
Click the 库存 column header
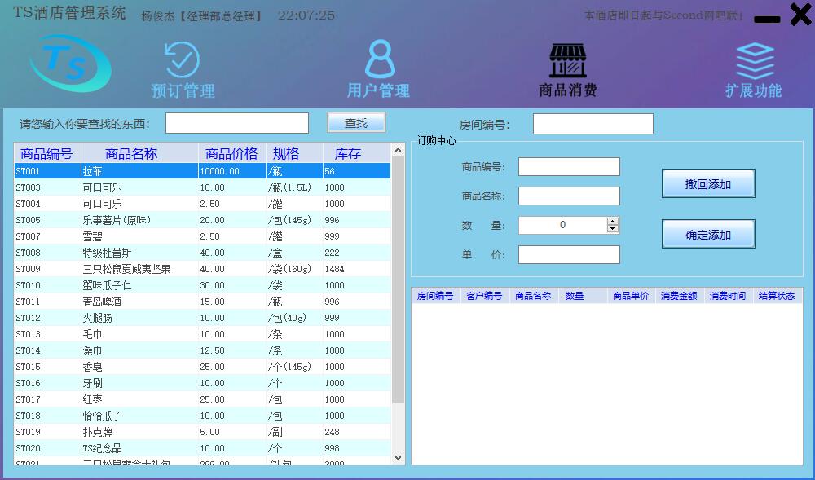(347, 153)
